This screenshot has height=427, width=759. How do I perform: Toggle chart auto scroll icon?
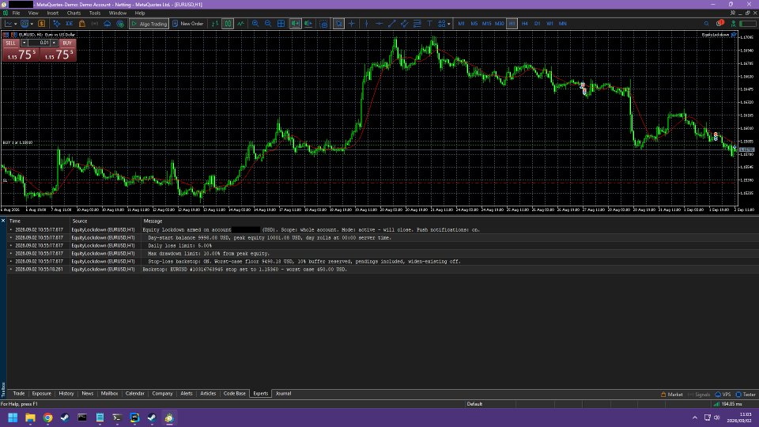[295, 23]
